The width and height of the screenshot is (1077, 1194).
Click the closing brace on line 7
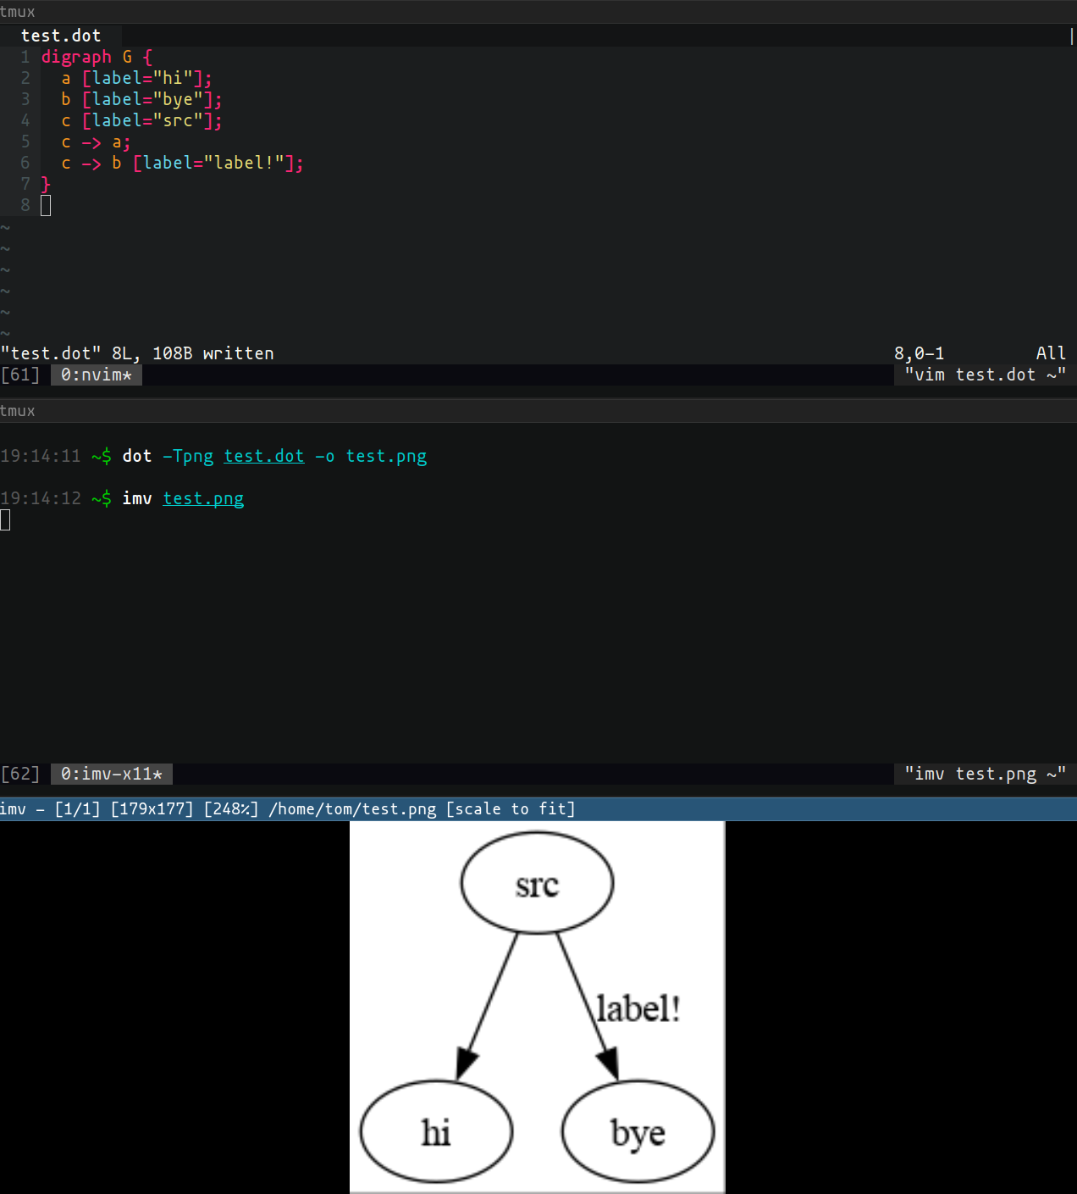tap(46, 184)
